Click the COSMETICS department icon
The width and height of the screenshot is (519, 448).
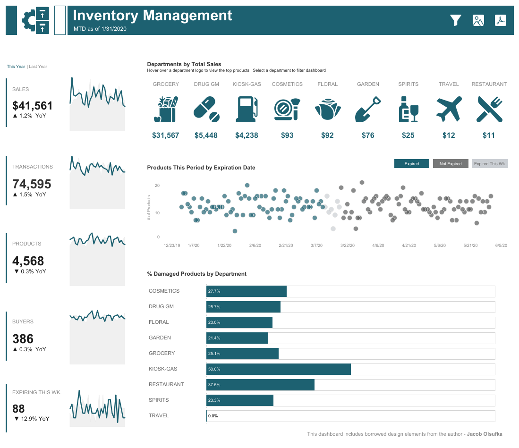(x=287, y=109)
